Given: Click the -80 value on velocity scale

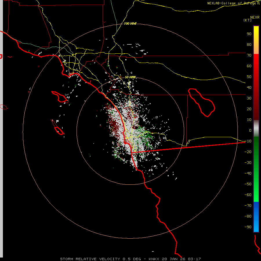Looking at the screenshot, I should pos(248,216).
